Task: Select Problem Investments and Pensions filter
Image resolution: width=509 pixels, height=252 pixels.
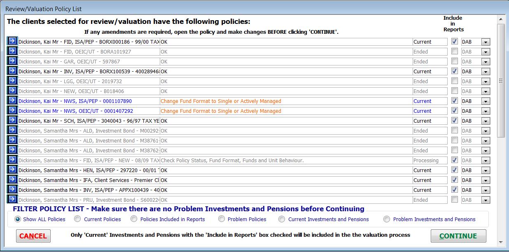Action: point(430,219)
